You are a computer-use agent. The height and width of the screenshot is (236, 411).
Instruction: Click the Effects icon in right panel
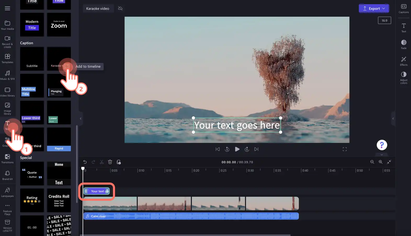pyautogui.click(x=404, y=61)
